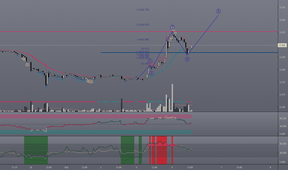Click the pink overbought band in middle indicator pane
The width and height of the screenshot is (288, 170).
[x=96, y=116]
